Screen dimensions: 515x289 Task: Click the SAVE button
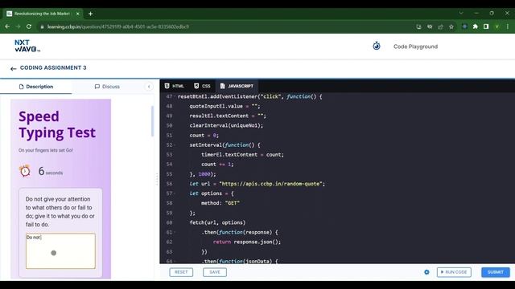click(x=215, y=272)
